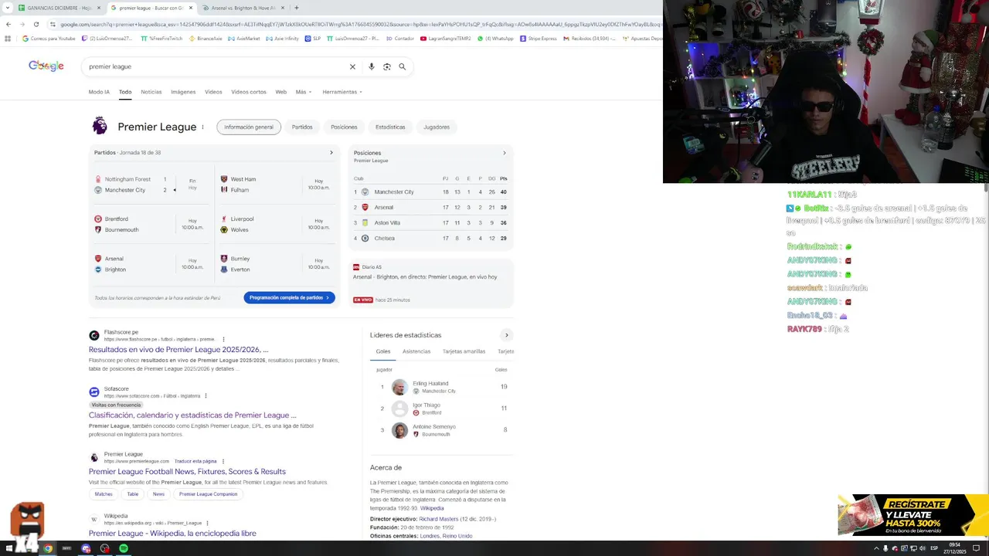989x556 pixels.
Task: Start voice search with the microphone icon
Action: [372, 66]
